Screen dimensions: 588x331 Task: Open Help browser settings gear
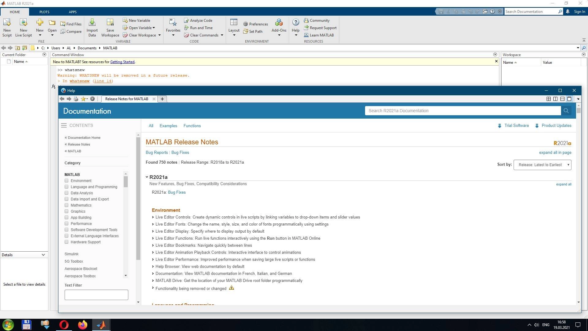tap(92, 99)
